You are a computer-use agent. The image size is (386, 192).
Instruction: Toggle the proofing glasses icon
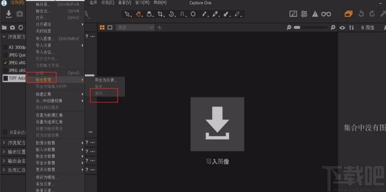pos(326,14)
